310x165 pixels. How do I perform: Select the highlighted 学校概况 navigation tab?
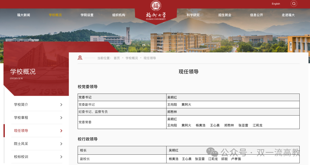click(x=55, y=15)
